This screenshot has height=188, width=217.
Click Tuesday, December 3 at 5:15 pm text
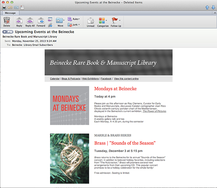(x=118, y=151)
